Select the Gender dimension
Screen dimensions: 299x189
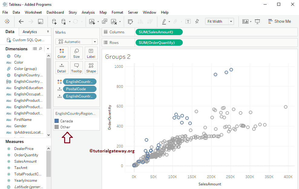point(20,126)
